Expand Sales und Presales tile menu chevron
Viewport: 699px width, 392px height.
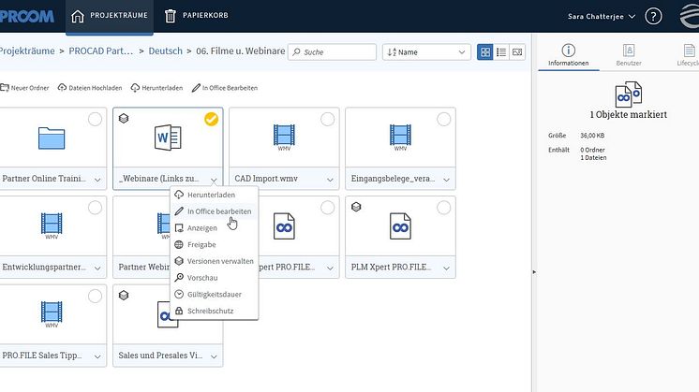pos(214,356)
